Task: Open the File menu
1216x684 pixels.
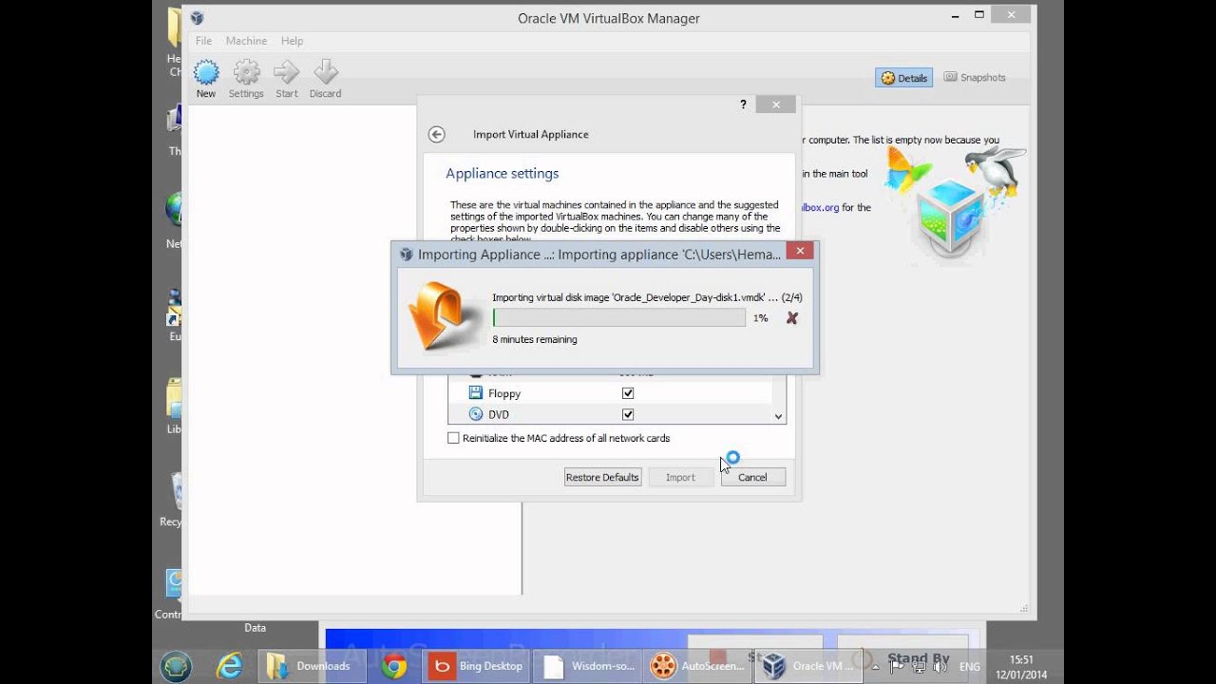Action: coord(203,41)
